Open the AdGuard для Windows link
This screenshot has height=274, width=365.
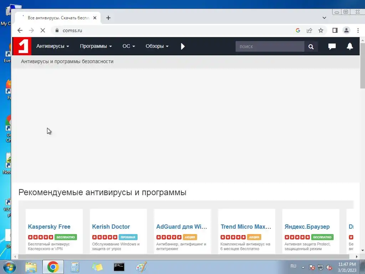pyautogui.click(x=181, y=227)
